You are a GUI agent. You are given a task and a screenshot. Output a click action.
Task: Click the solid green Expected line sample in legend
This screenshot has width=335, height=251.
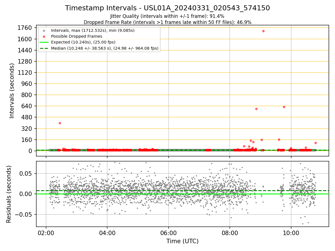click(x=44, y=42)
